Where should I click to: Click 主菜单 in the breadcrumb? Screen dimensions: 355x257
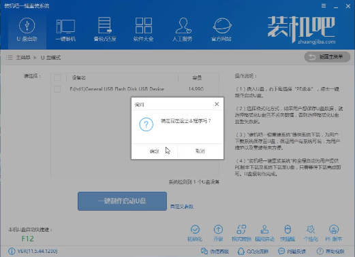tap(23, 58)
